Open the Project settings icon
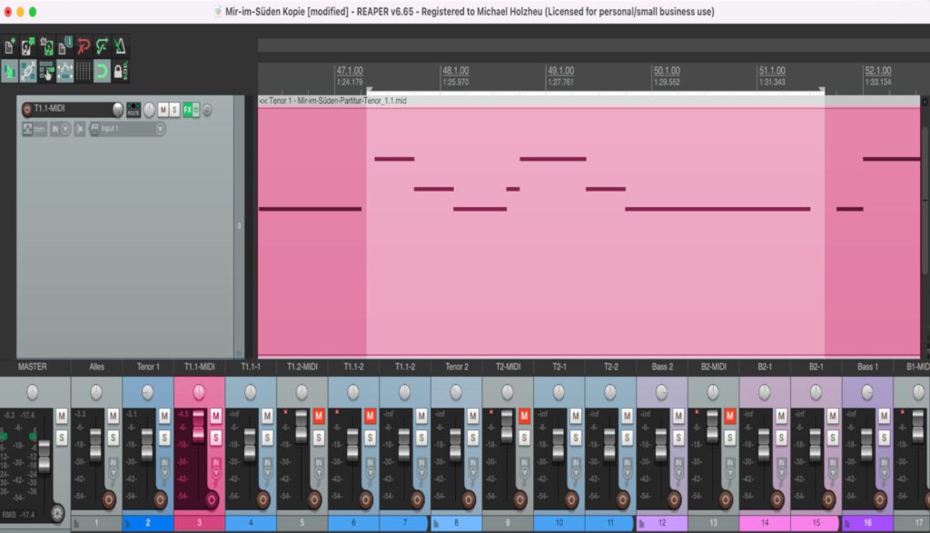The image size is (930, 533). click(64, 46)
